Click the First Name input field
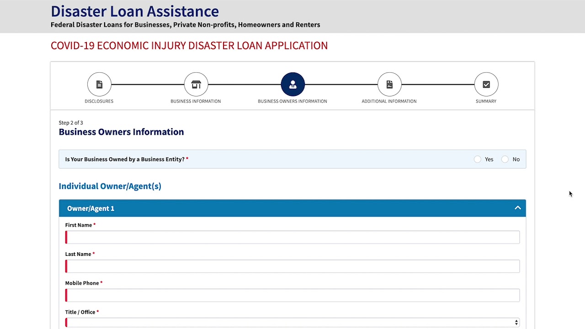585x329 pixels. (292, 237)
